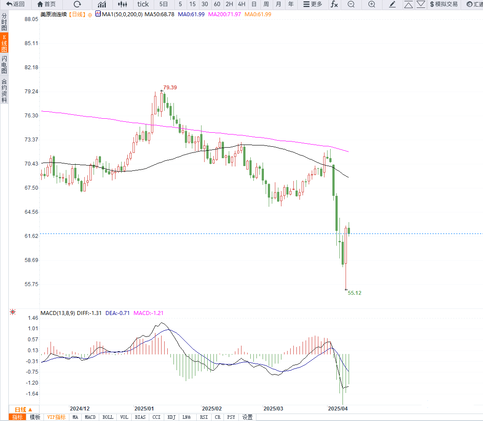The height and width of the screenshot is (421, 483).
Task: Zoom out with the minus magnifier
Action: point(351,4)
